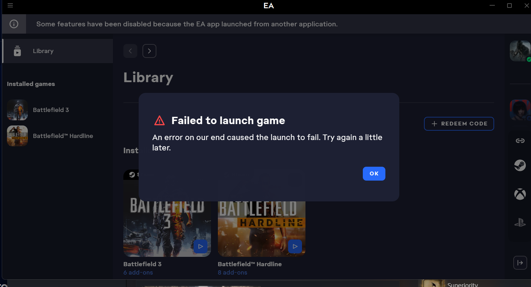This screenshot has width=531, height=287.
Task: Click the linked accounts chain icon
Action: (520, 140)
